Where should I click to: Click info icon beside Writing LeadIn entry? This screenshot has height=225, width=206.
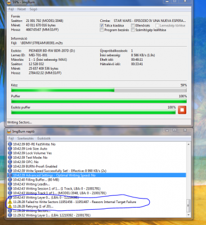click(x=10, y=184)
